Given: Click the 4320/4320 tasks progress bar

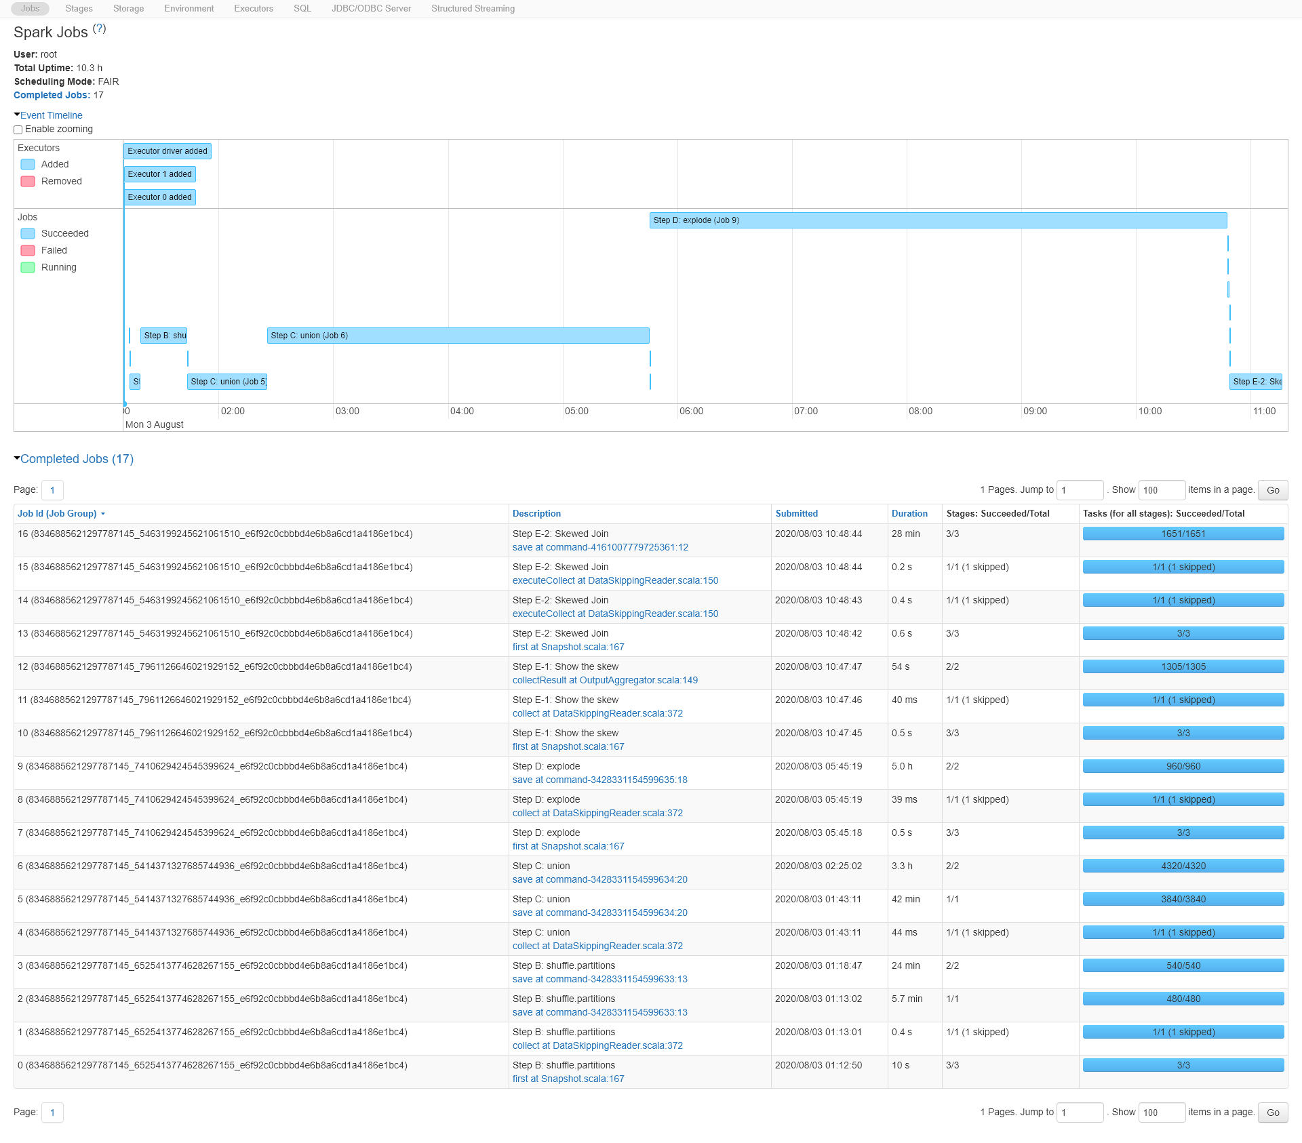Looking at the screenshot, I should coord(1183,866).
